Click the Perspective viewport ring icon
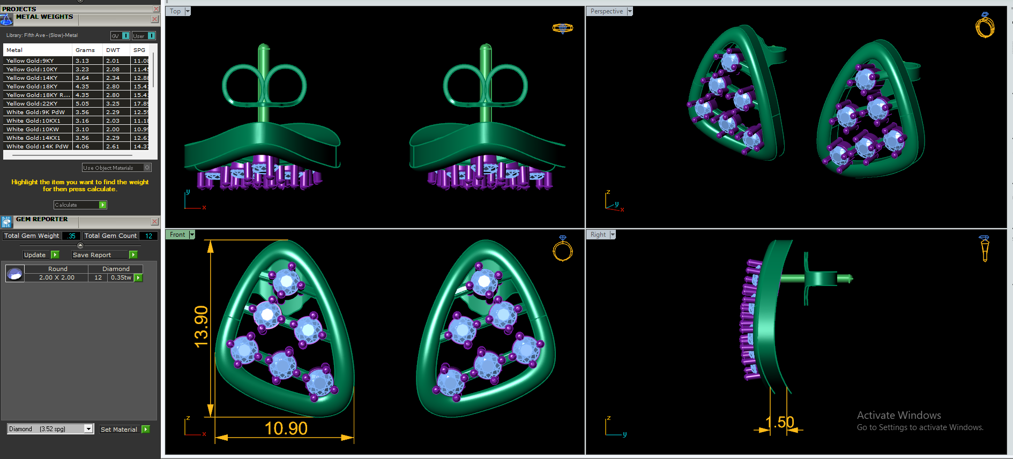Viewport: 1013px width, 459px height. (x=985, y=25)
